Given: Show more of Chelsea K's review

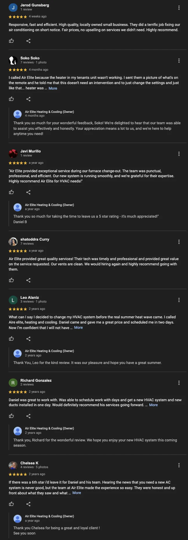Looking at the screenshot, I should [77, 493].
